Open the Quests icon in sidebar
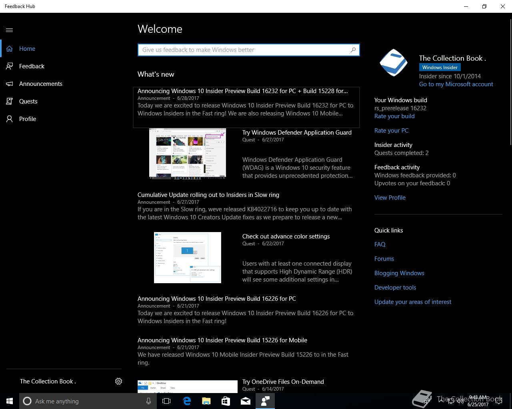The image size is (512, 409). [x=10, y=101]
